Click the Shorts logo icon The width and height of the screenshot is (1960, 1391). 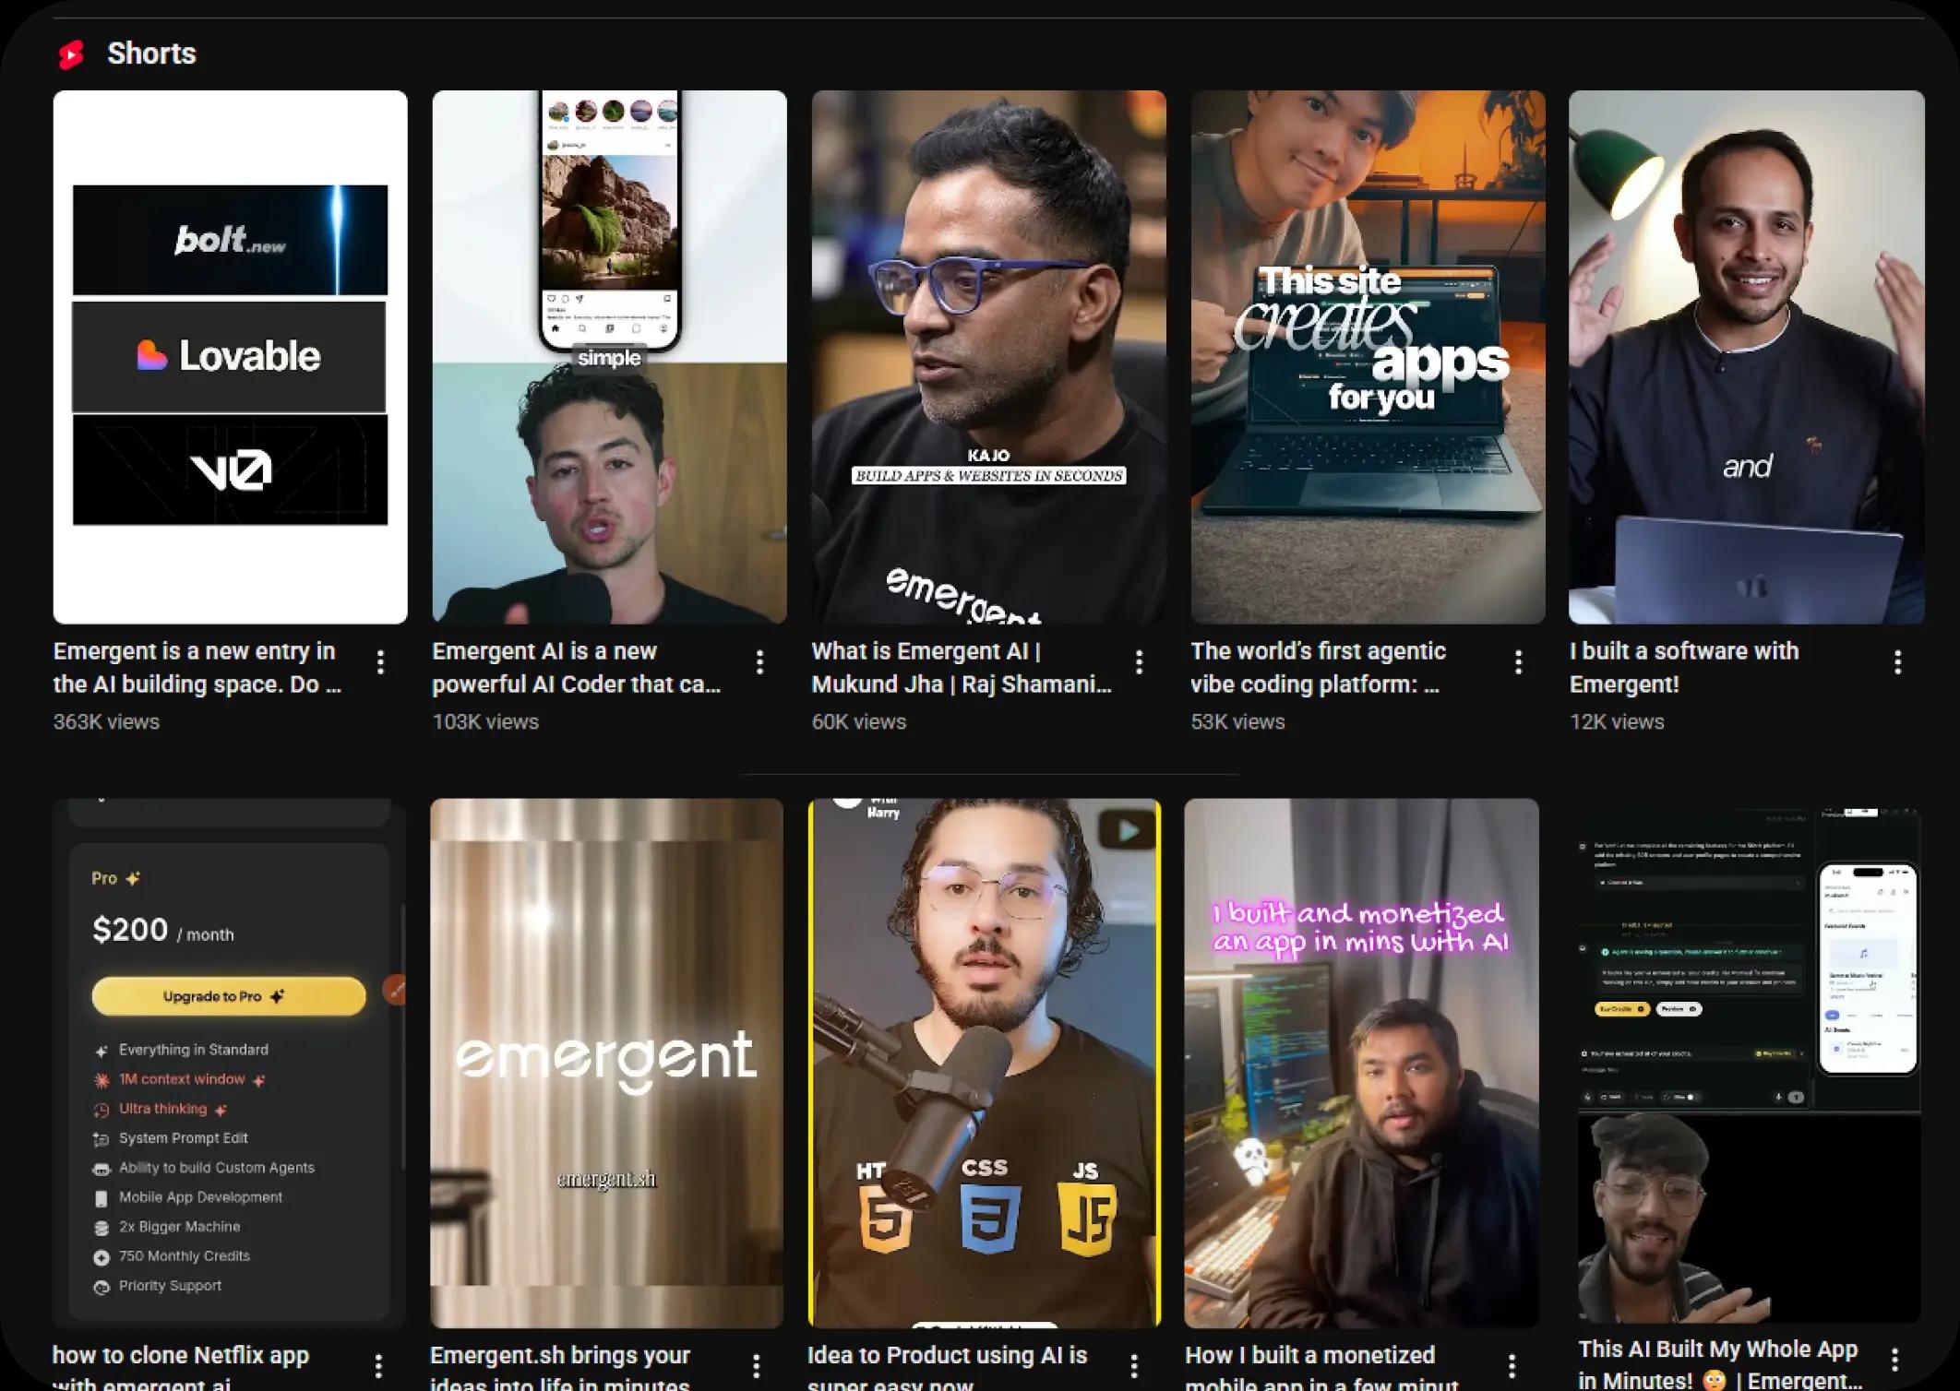(x=71, y=54)
